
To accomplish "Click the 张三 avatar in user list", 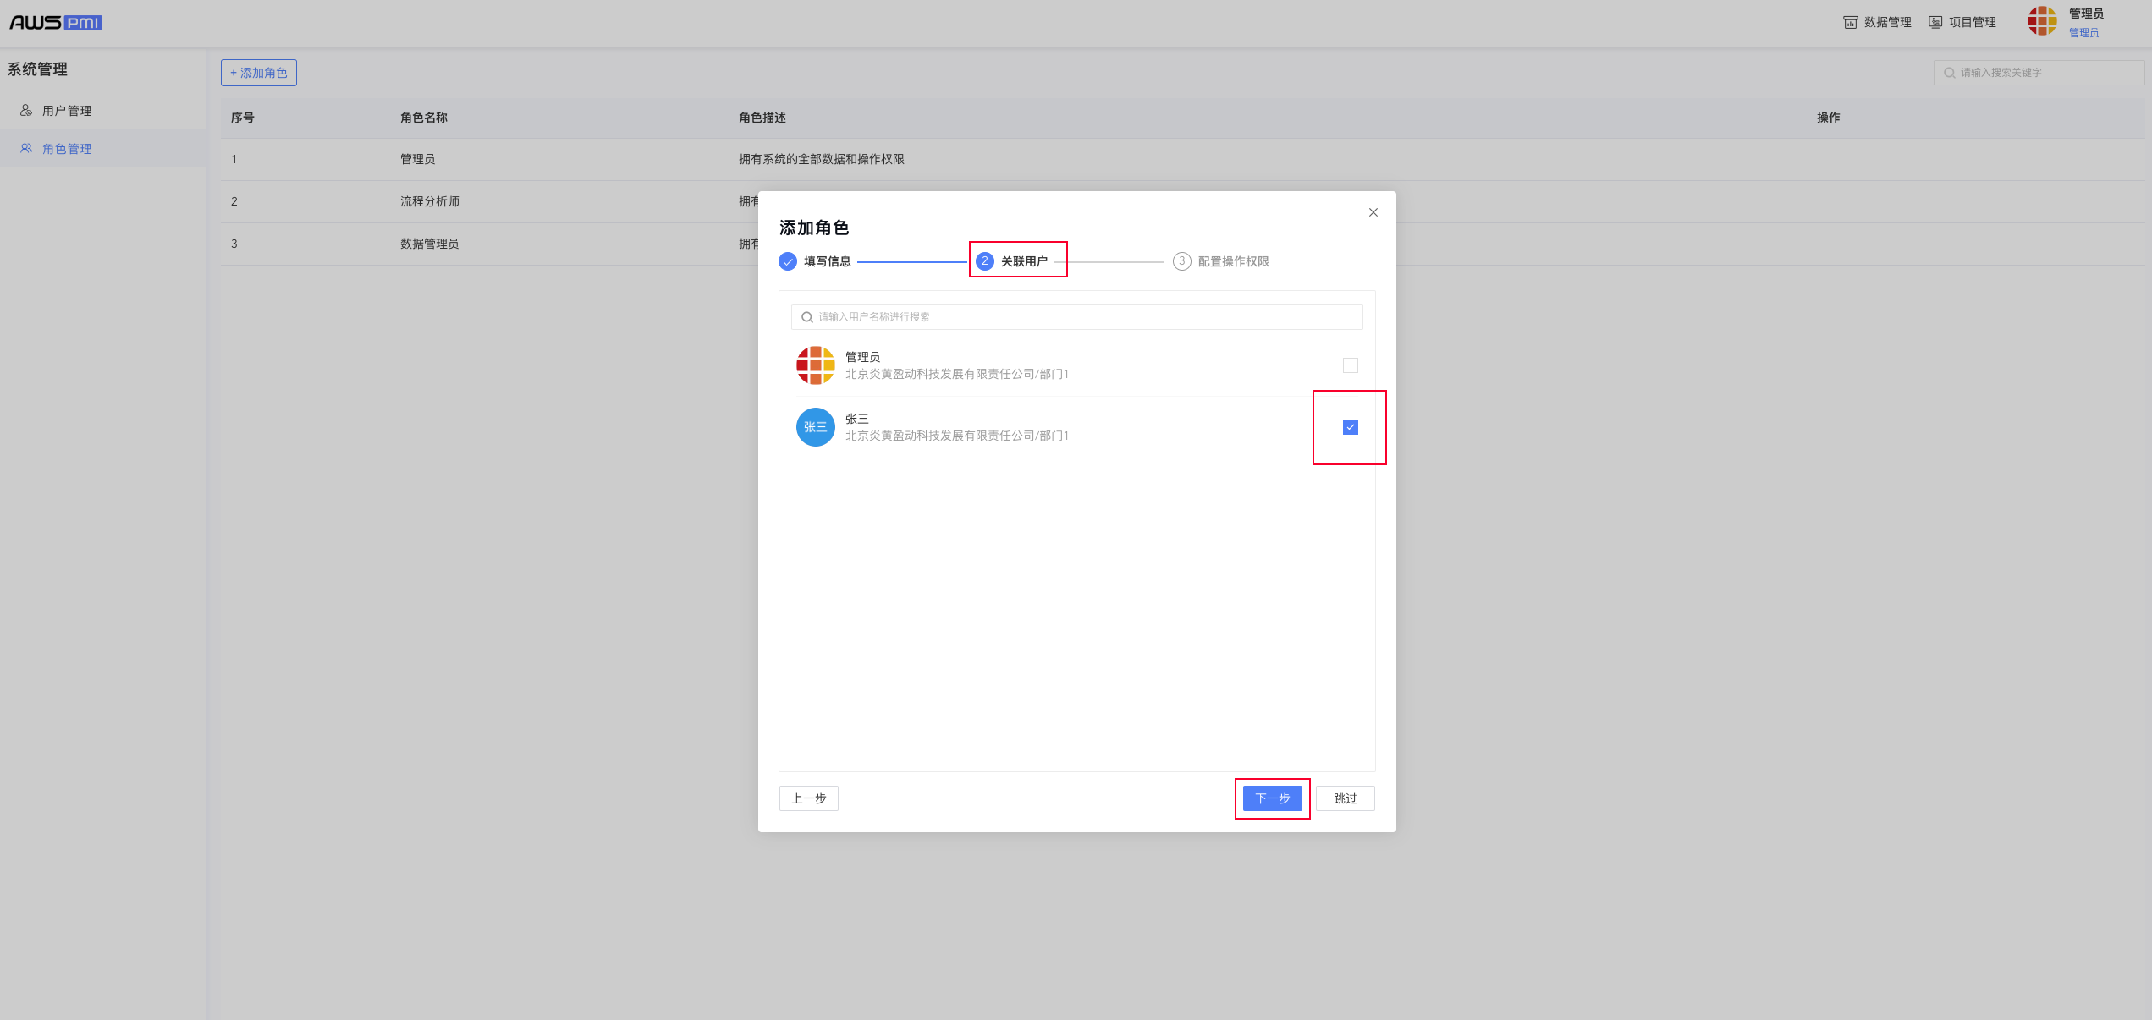I will (815, 427).
